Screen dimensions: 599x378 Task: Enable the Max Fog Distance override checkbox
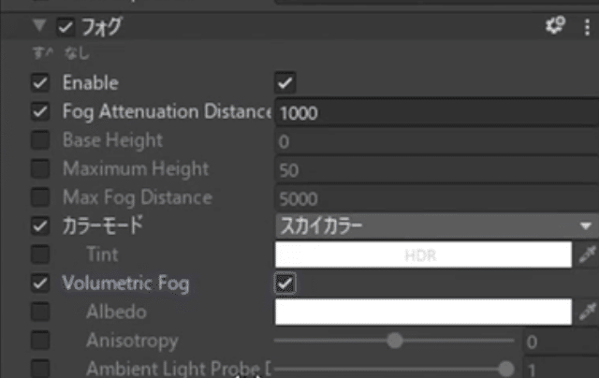click(x=40, y=197)
